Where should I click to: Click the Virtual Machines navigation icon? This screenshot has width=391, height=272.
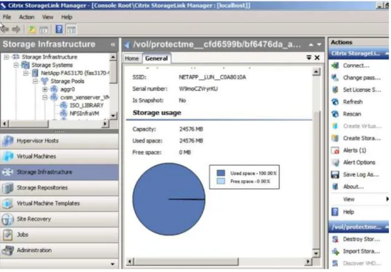tap(7, 156)
